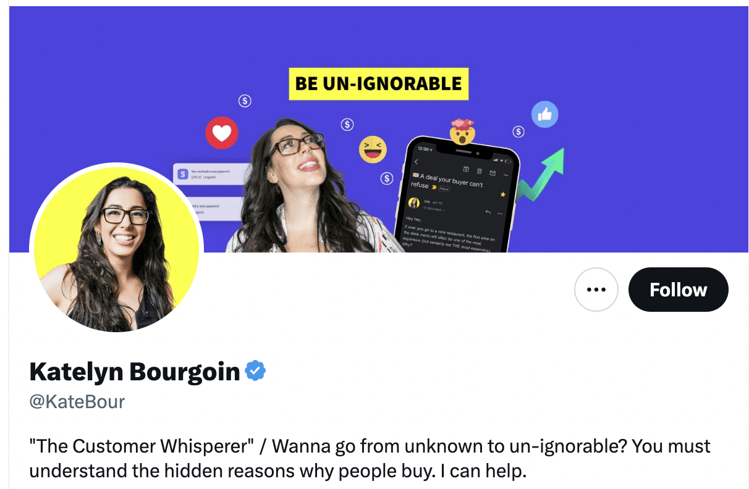
Task: Open the three-dot more options menu
Action: pos(596,289)
